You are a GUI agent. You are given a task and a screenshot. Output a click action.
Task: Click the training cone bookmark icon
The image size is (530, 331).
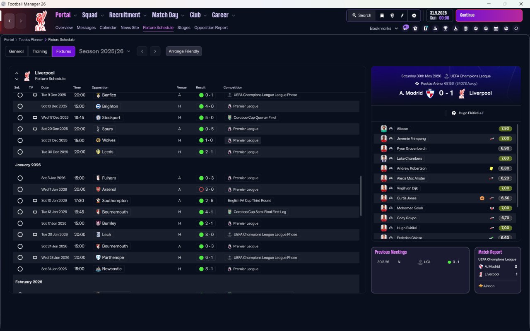(x=455, y=29)
